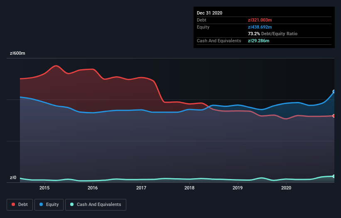Click the 2019 x-axis label
The width and height of the screenshot is (341, 218).
238,188
